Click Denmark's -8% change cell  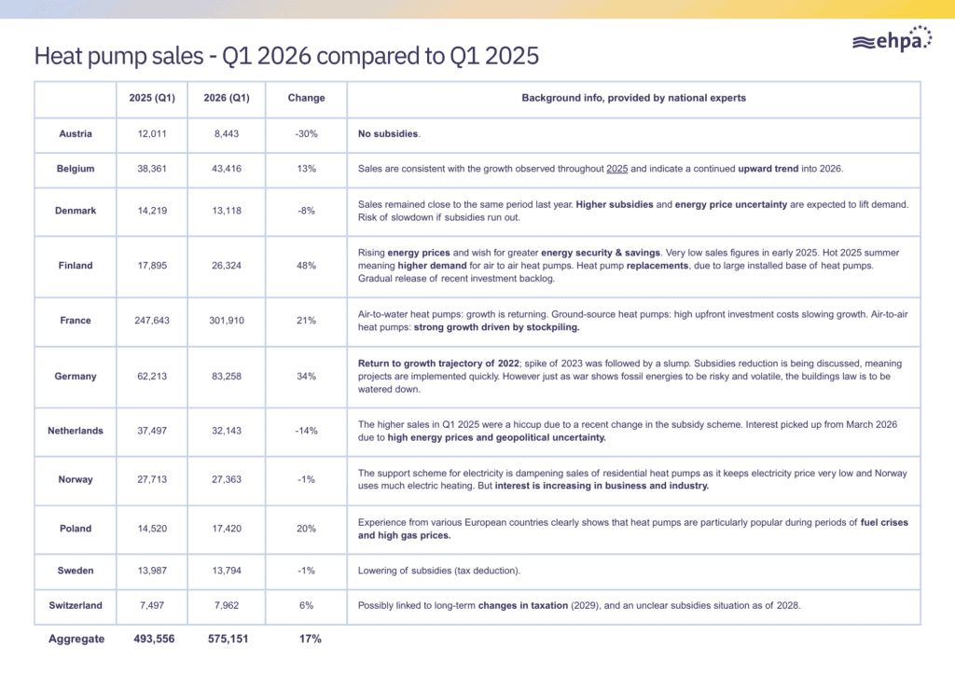click(x=306, y=211)
